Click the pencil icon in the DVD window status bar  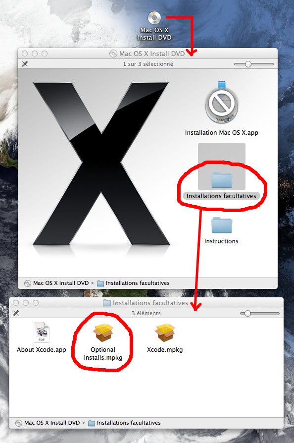(25, 64)
